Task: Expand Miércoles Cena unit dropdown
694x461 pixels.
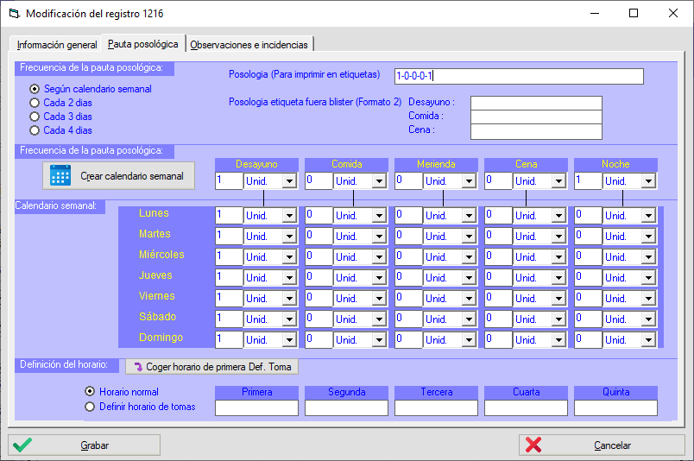Action: pos(558,256)
